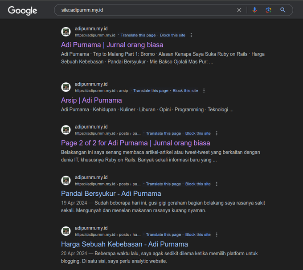
Task: Open three-dot menu for Harga Sebuah Kebebasan result
Action: point(217,235)
